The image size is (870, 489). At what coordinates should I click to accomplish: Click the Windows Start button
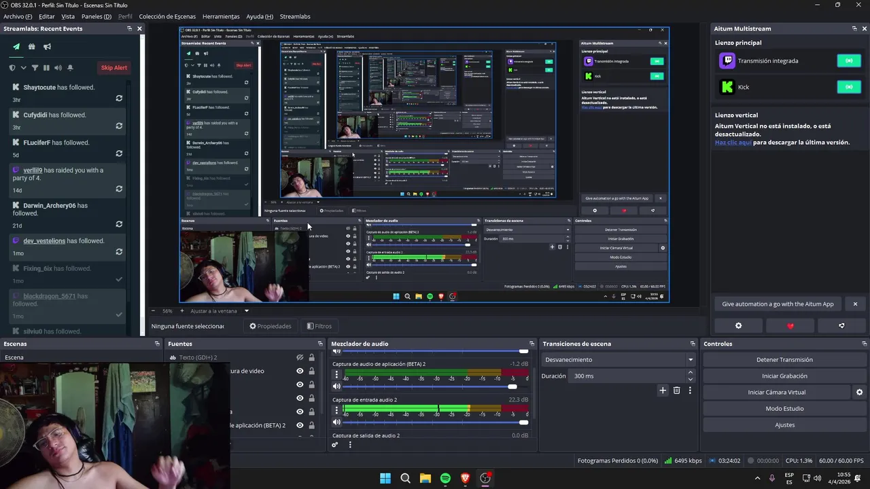click(385, 478)
